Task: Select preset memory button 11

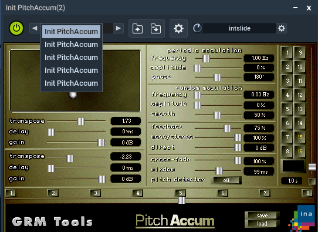Action: pyautogui.click(x=300, y=81)
